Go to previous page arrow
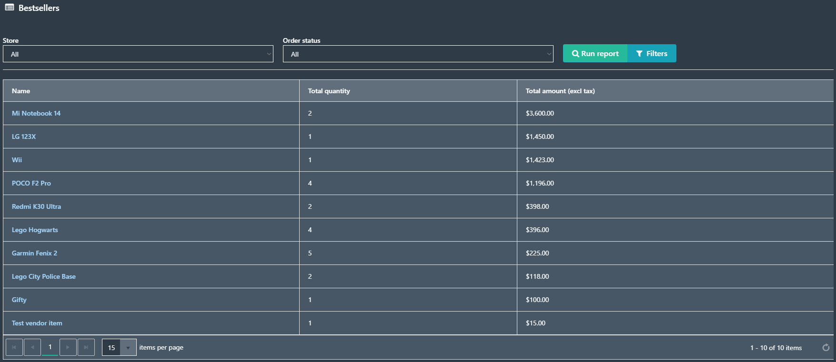 point(32,347)
